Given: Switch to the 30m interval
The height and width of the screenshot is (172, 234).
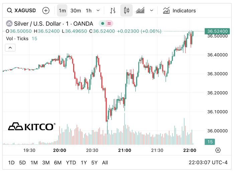Looking at the screenshot, I should coord(76,11).
